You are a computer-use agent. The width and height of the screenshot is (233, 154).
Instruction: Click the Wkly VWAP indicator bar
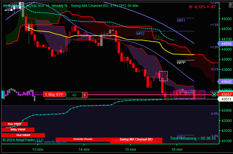point(18,130)
